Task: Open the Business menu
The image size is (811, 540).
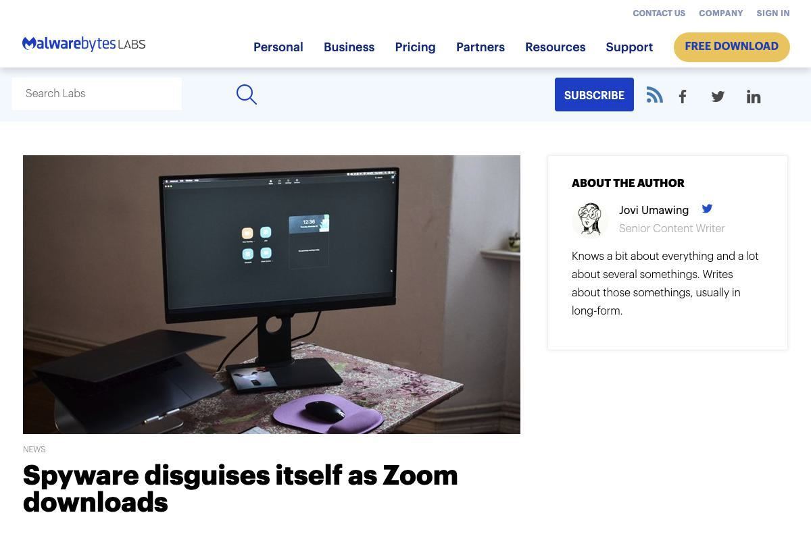Action: tap(349, 47)
